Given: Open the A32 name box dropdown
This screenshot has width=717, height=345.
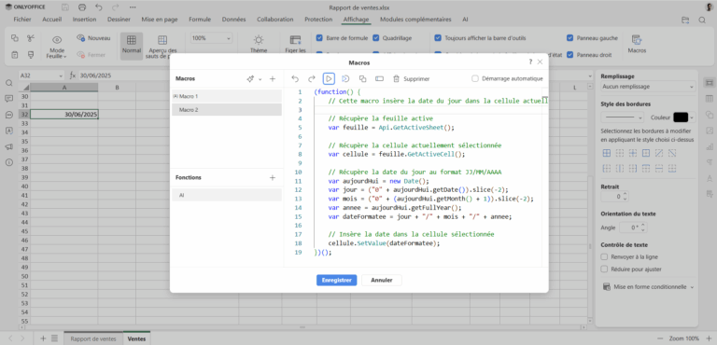Looking at the screenshot, I should click(x=61, y=76).
